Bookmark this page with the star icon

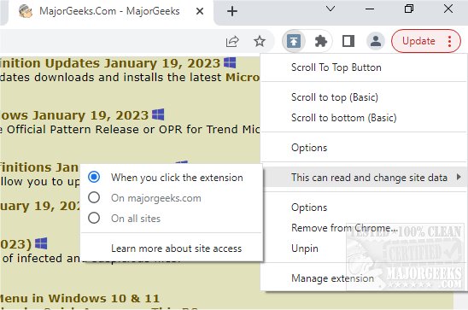coord(260,41)
